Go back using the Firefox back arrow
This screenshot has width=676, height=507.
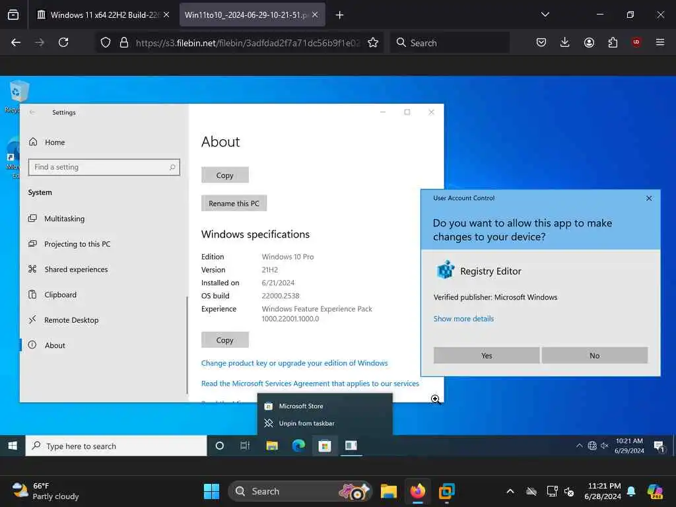coord(16,42)
